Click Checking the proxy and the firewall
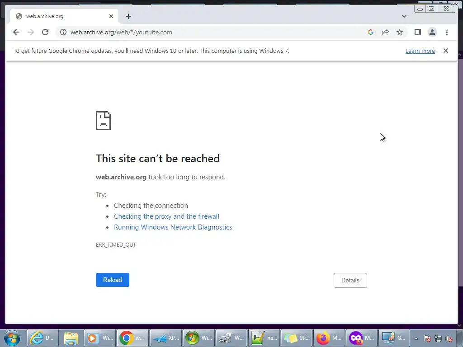Screen dimensions: 463x347 coord(166,216)
